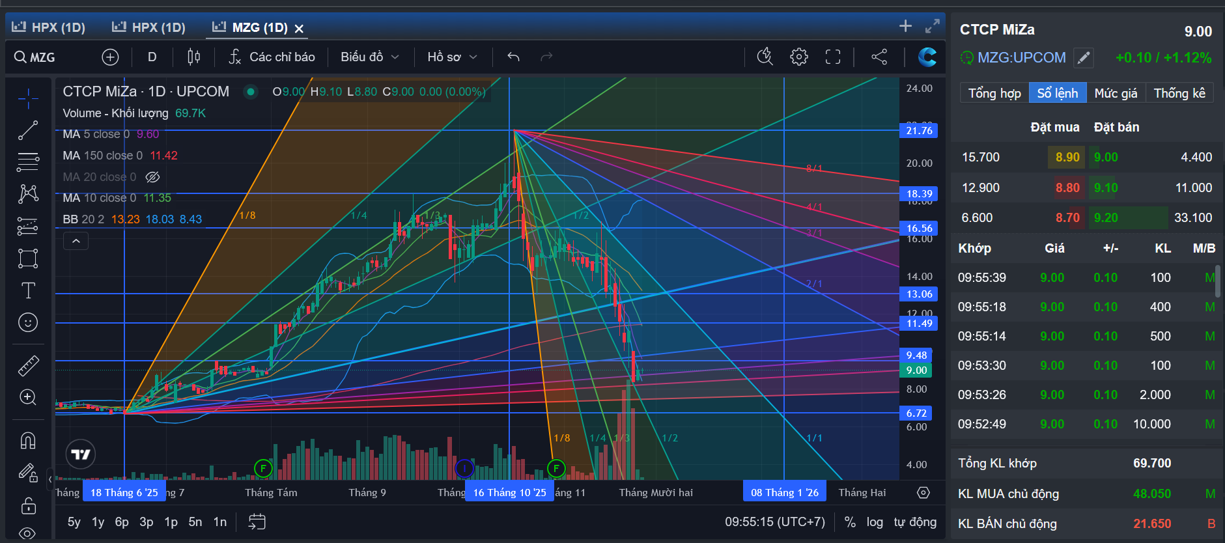Open the Thống kê tab

tap(1179, 93)
